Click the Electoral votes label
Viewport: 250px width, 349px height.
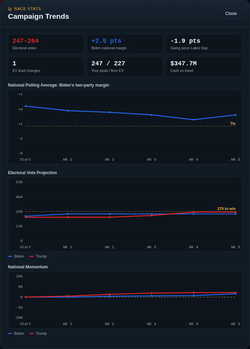(x=24, y=48)
